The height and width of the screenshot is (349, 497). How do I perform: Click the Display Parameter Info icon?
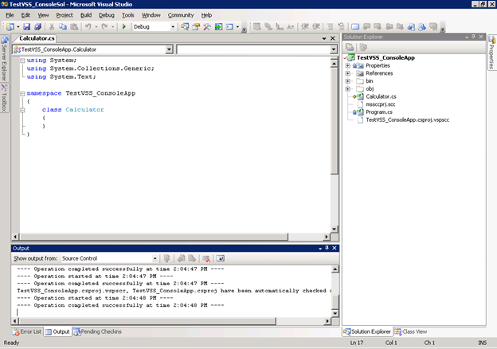[x=268, y=27]
